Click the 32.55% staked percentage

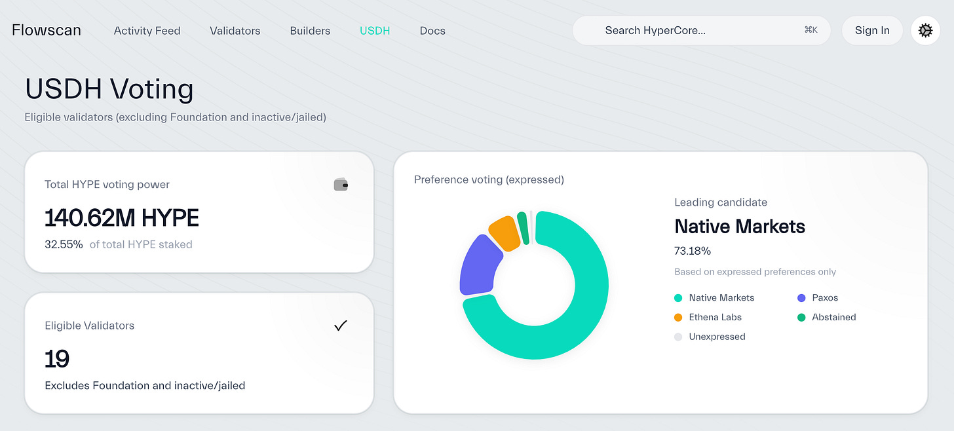click(64, 244)
